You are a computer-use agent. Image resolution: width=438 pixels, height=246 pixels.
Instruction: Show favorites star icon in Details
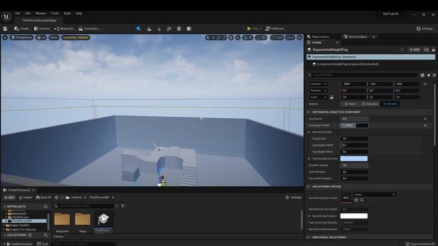pyautogui.click(x=428, y=75)
